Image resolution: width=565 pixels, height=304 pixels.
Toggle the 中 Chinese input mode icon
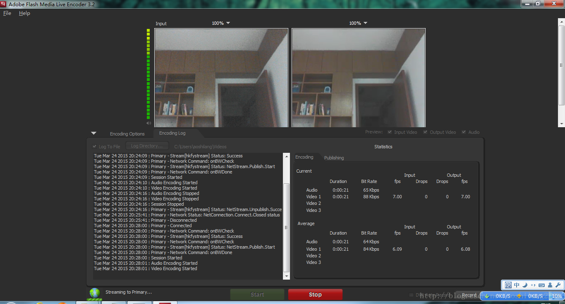pyautogui.click(x=517, y=285)
